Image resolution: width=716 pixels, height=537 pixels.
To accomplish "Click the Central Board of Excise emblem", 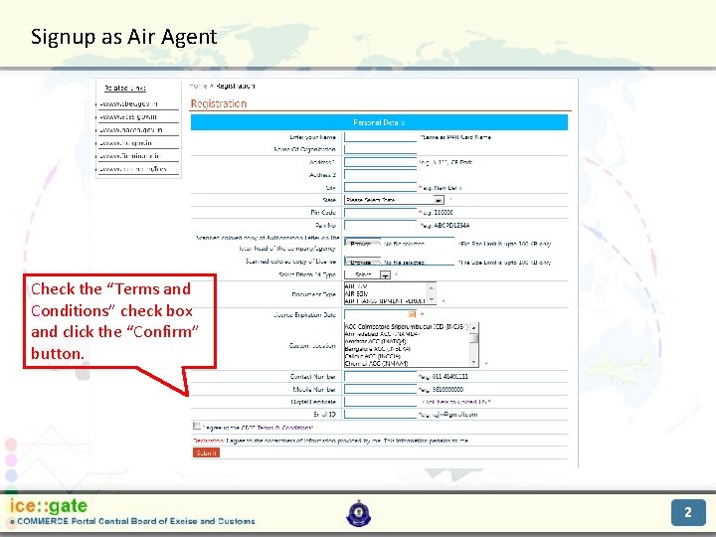I will pyautogui.click(x=359, y=514).
